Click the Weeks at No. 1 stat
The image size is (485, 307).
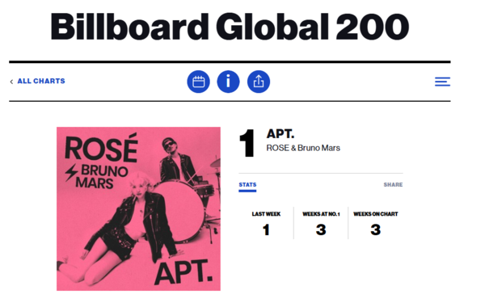321,230
